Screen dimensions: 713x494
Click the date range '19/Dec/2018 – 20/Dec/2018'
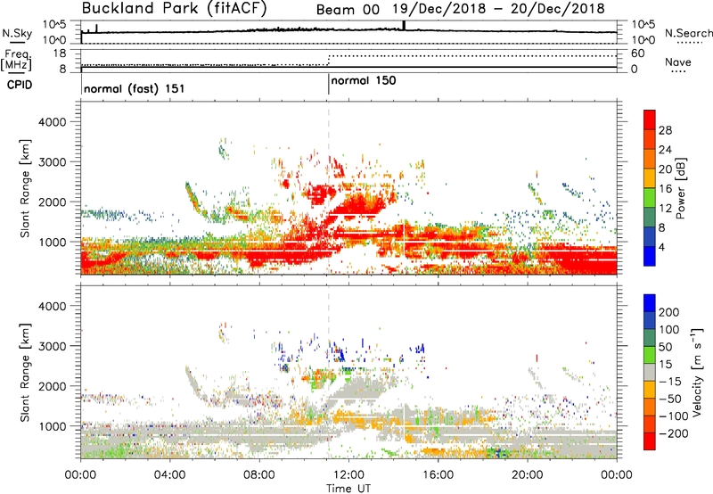(499, 9)
